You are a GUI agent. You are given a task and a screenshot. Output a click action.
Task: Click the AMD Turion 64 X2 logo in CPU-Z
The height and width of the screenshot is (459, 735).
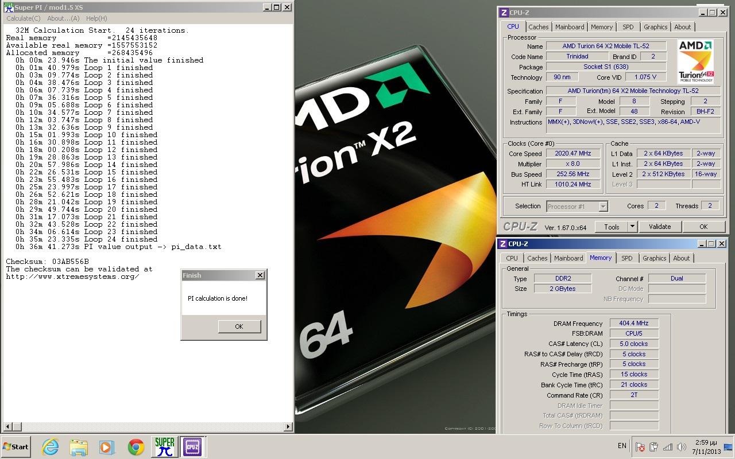[695, 62]
